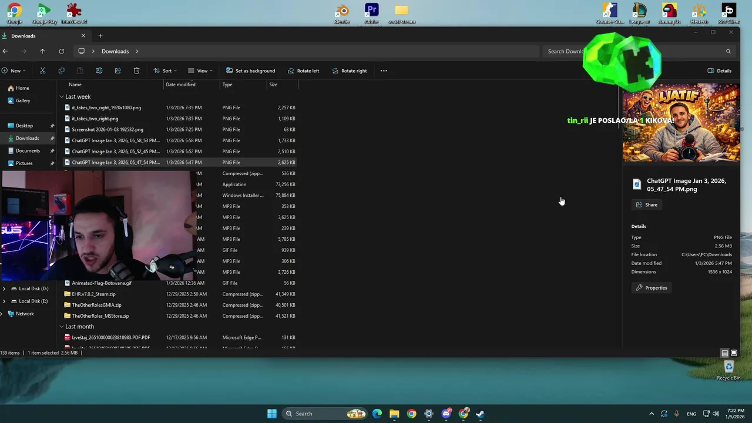Click Set as background button
Image resolution: width=752 pixels, height=423 pixels.
(250, 70)
